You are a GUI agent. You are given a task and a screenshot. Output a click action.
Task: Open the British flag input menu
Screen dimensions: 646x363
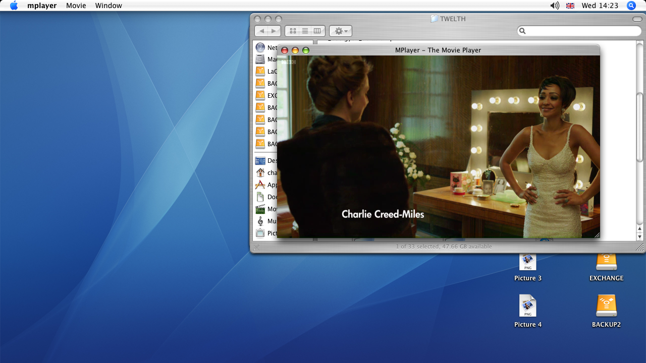pyautogui.click(x=570, y=6)
